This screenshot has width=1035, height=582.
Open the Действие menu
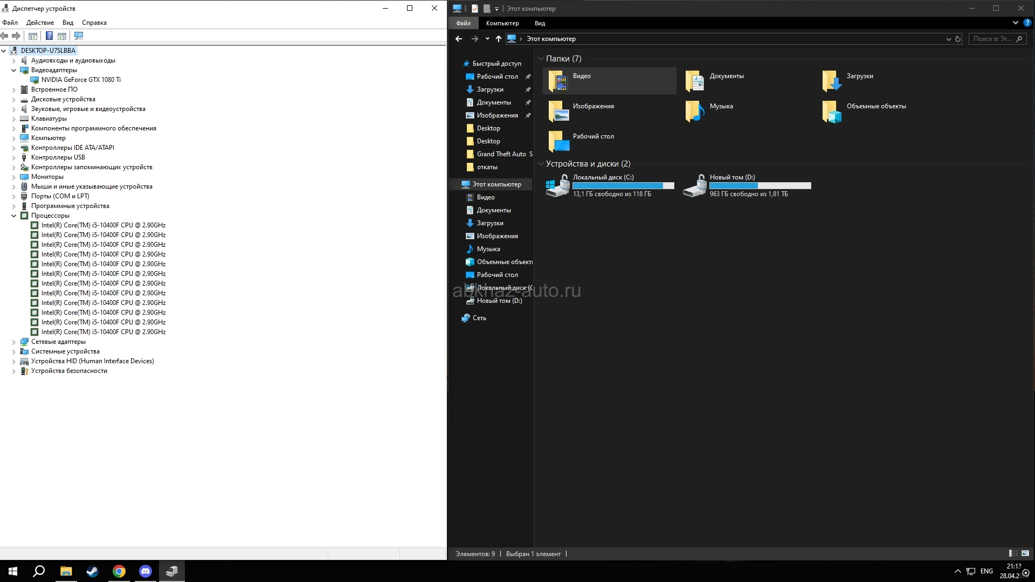40,23
